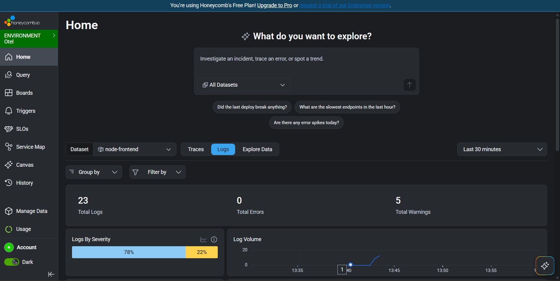Click the Log Volume chart title
Screen dimensions: 560x281
tap(247, 239)
